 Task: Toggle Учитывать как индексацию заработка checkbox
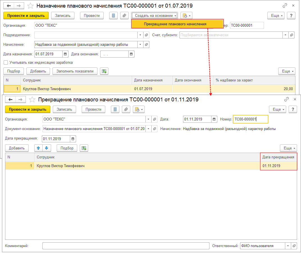pos(6,63)
